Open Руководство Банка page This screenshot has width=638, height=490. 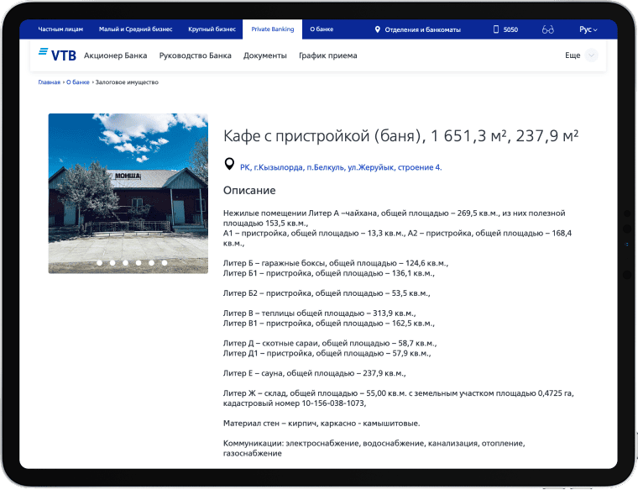point(196,55)
